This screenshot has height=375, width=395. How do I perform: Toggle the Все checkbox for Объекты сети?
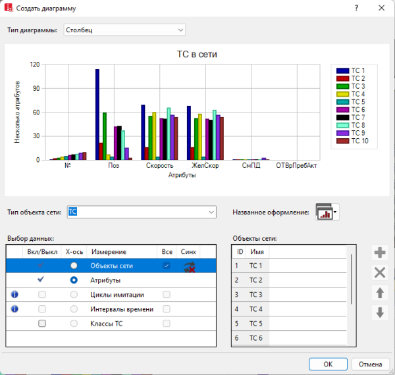167,265
